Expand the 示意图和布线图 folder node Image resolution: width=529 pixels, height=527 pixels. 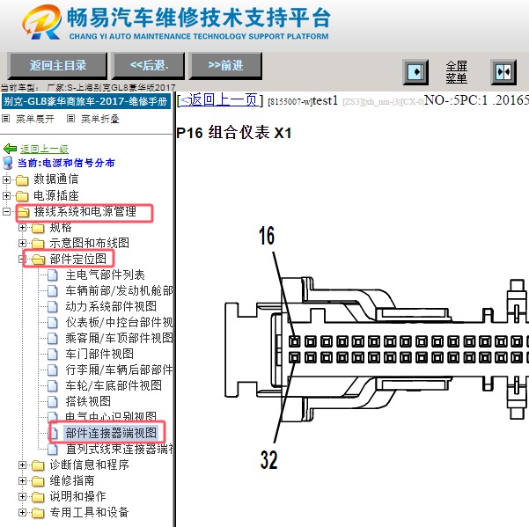tap(22, 243)
